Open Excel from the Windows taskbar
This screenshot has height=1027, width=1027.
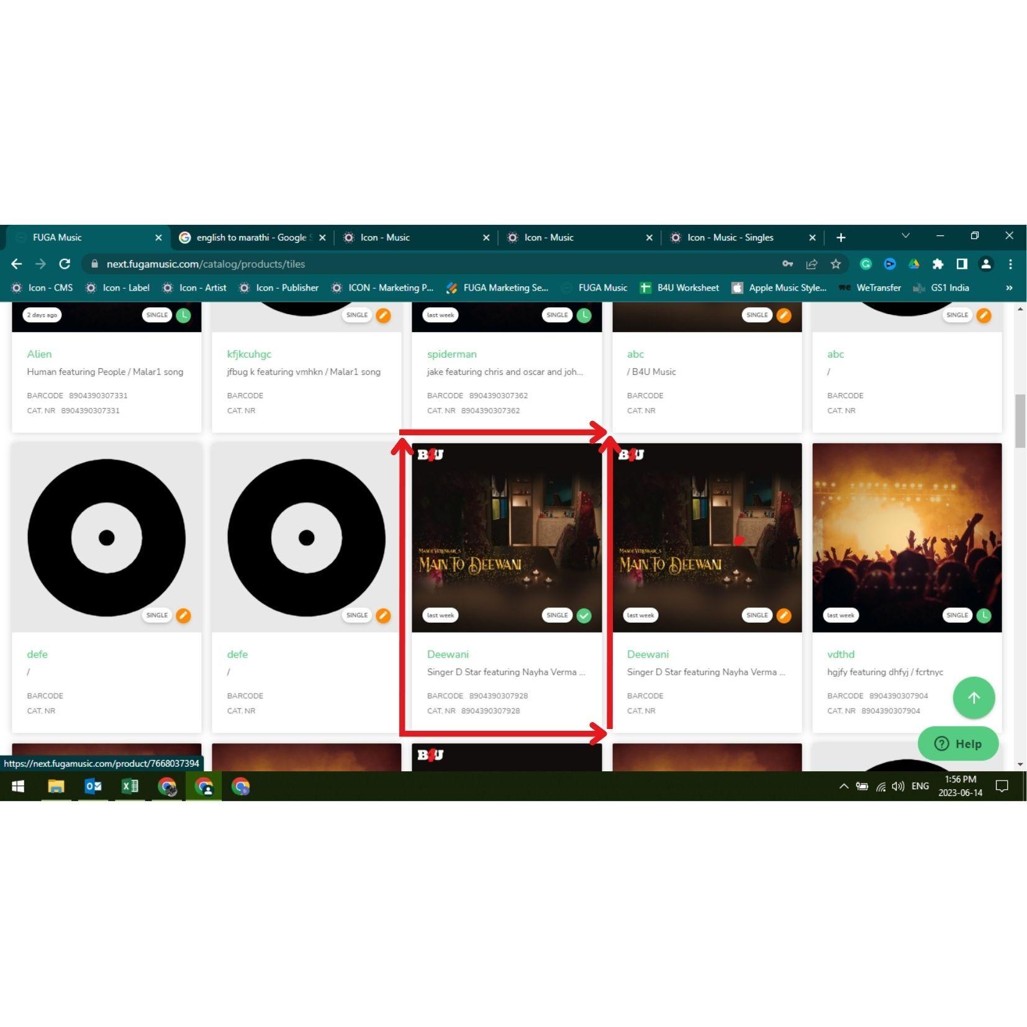(130, 786)
